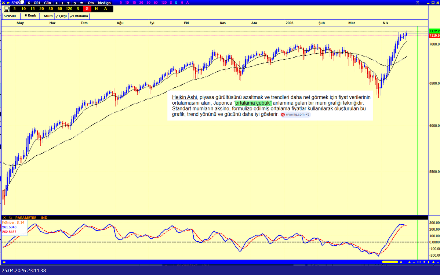Image resolution: width=440 pixels, height=275 pixels.
Task: Select the yellow H weekly button
Action: [x=96, y=9]
